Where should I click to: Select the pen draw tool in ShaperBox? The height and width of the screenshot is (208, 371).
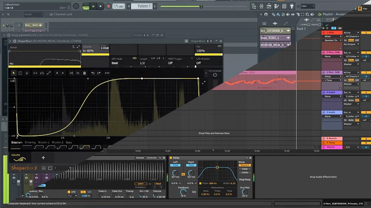(x=27, y=73)
